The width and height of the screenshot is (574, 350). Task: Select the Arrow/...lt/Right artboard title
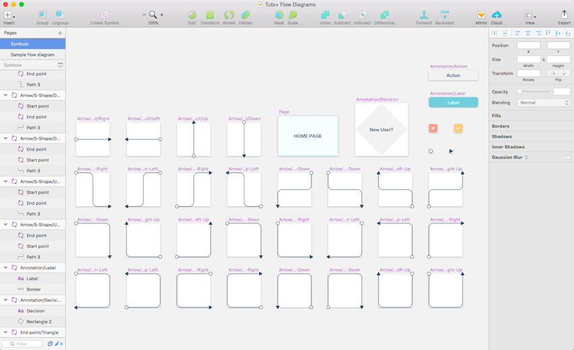(93, 119)
